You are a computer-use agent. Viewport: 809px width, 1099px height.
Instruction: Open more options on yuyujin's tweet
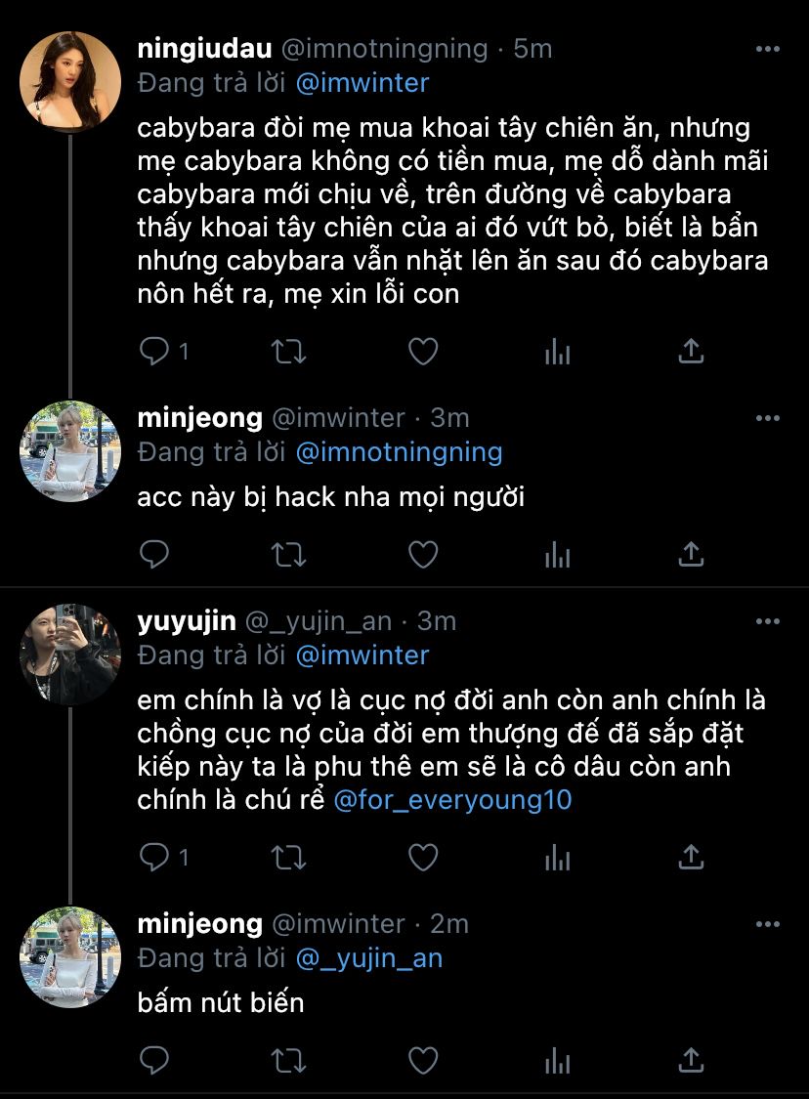pyautogui.click(x=768, y=621)
